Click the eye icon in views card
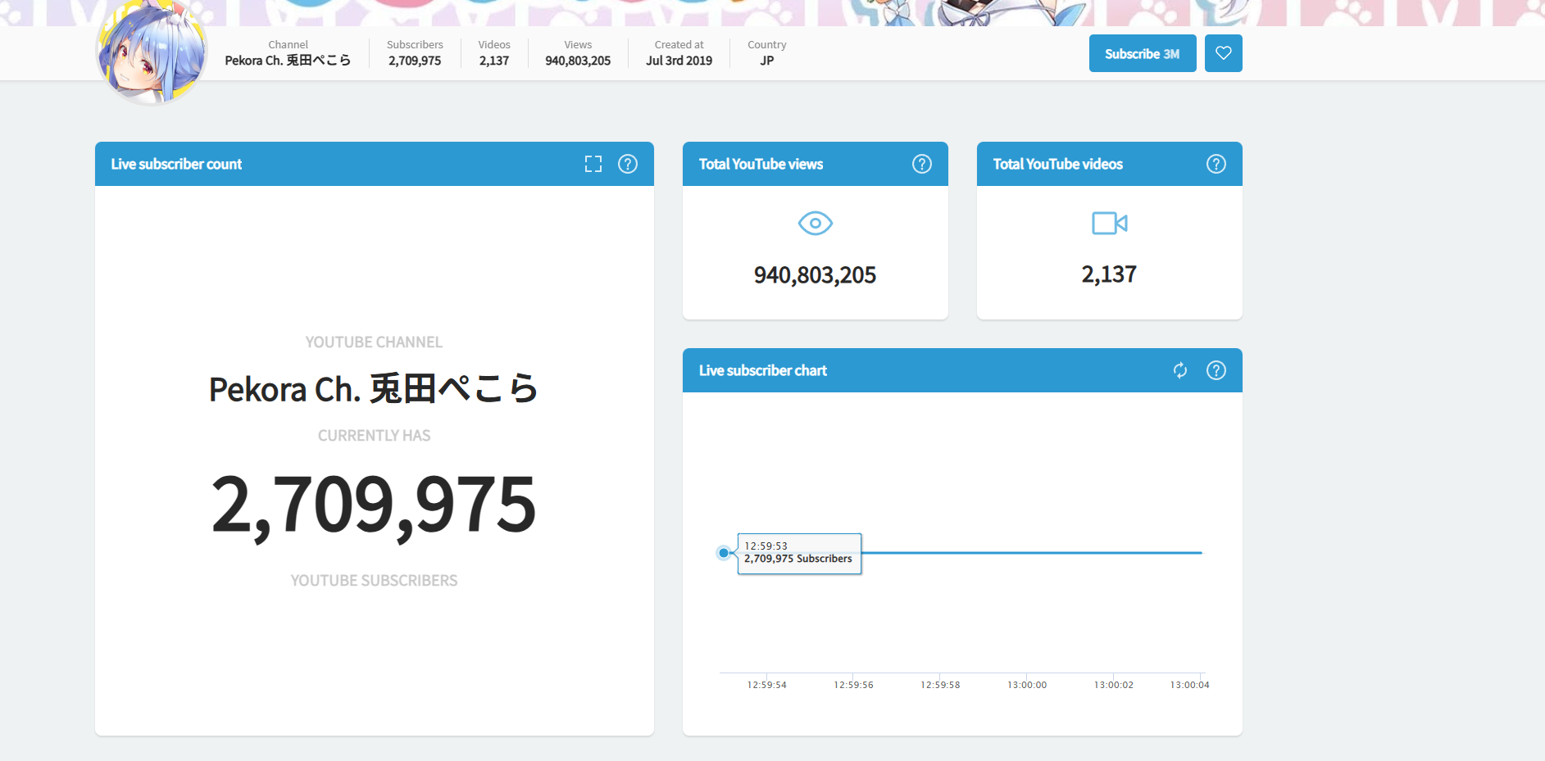The image size is (1545, 761). tap(816, 223)
